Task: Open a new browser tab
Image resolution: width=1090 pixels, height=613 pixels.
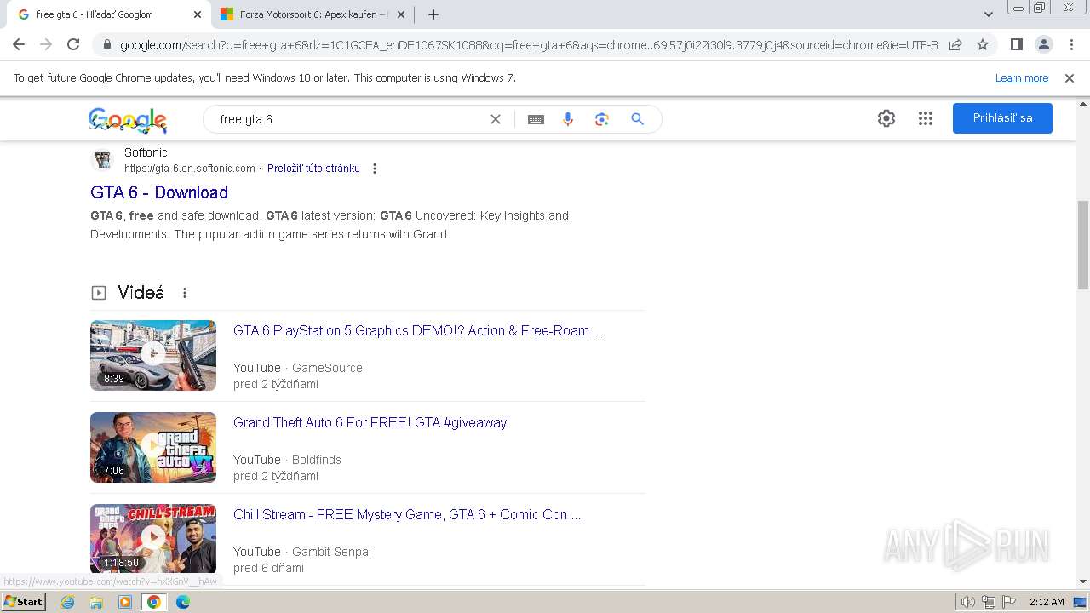Action: pyautogui.click(x=433, y=14)
